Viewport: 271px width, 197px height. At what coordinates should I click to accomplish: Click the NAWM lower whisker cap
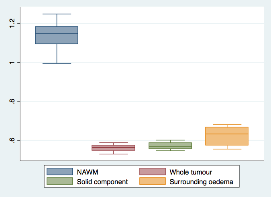57,63
